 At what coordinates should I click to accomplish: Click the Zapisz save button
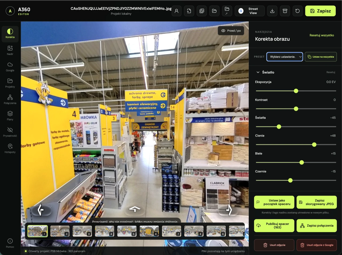320,11
